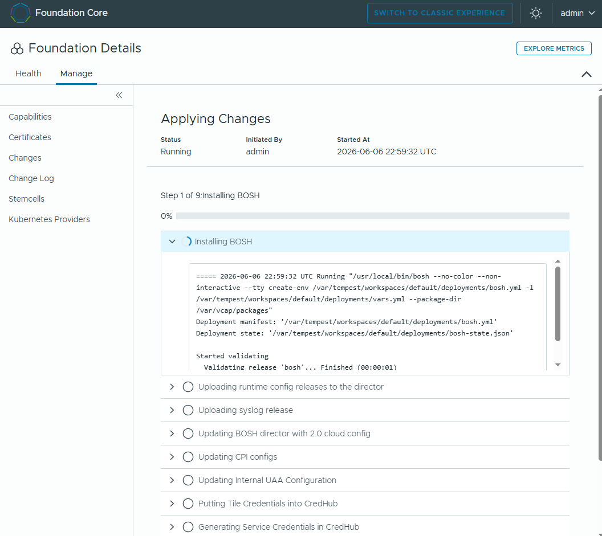Click the Foundation Core title text
Image resolution: width=602 pixels, height=536 pixels.
coord(71,13)
